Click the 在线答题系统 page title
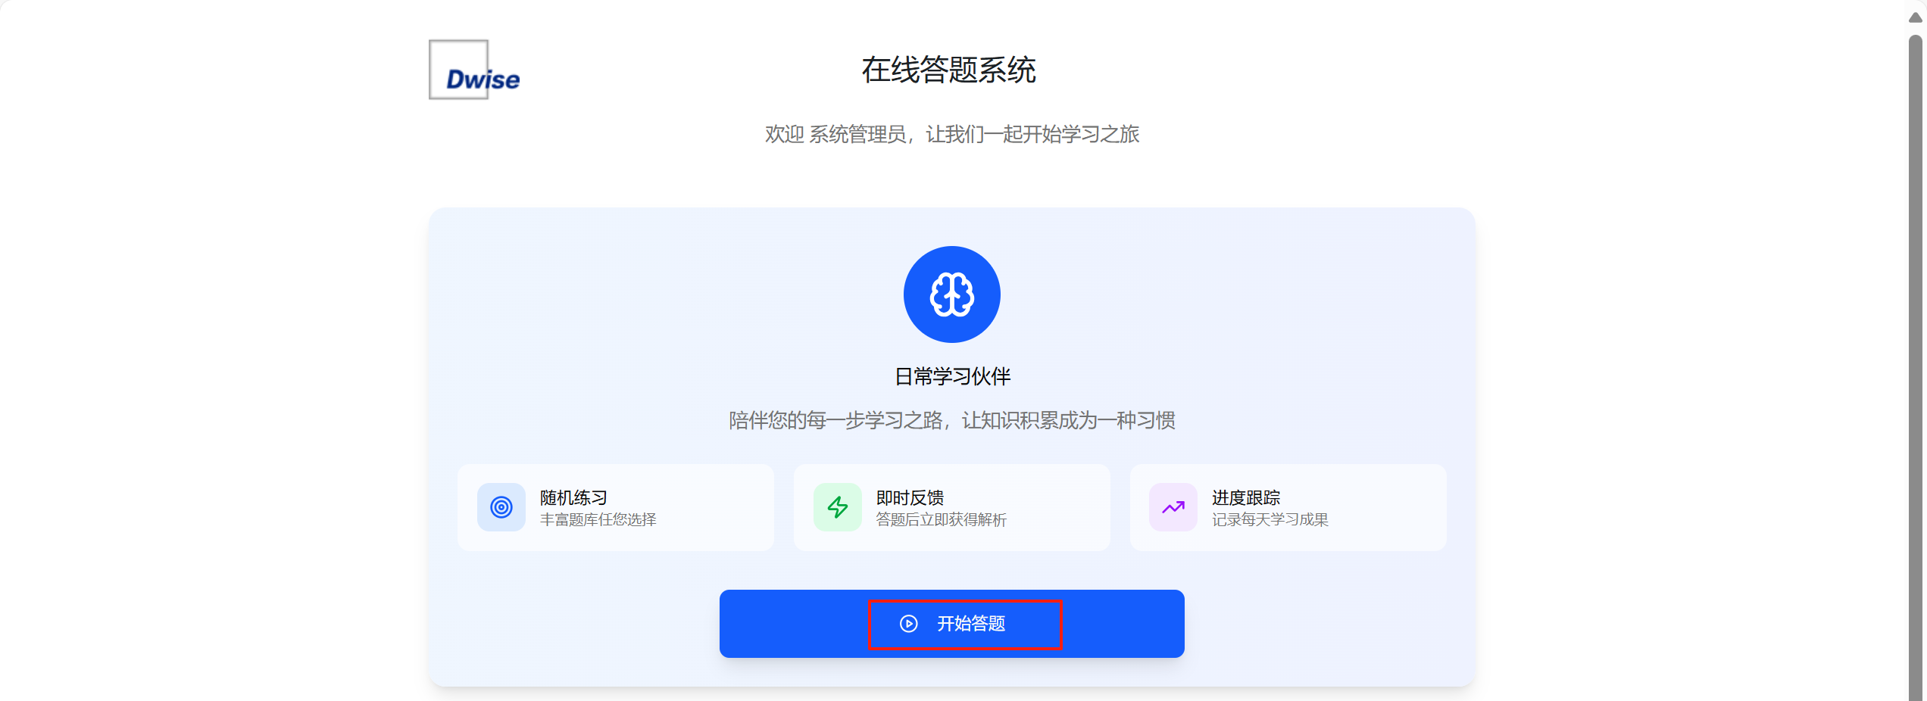Screen dimensions: 1927x701 pos(948,70)
